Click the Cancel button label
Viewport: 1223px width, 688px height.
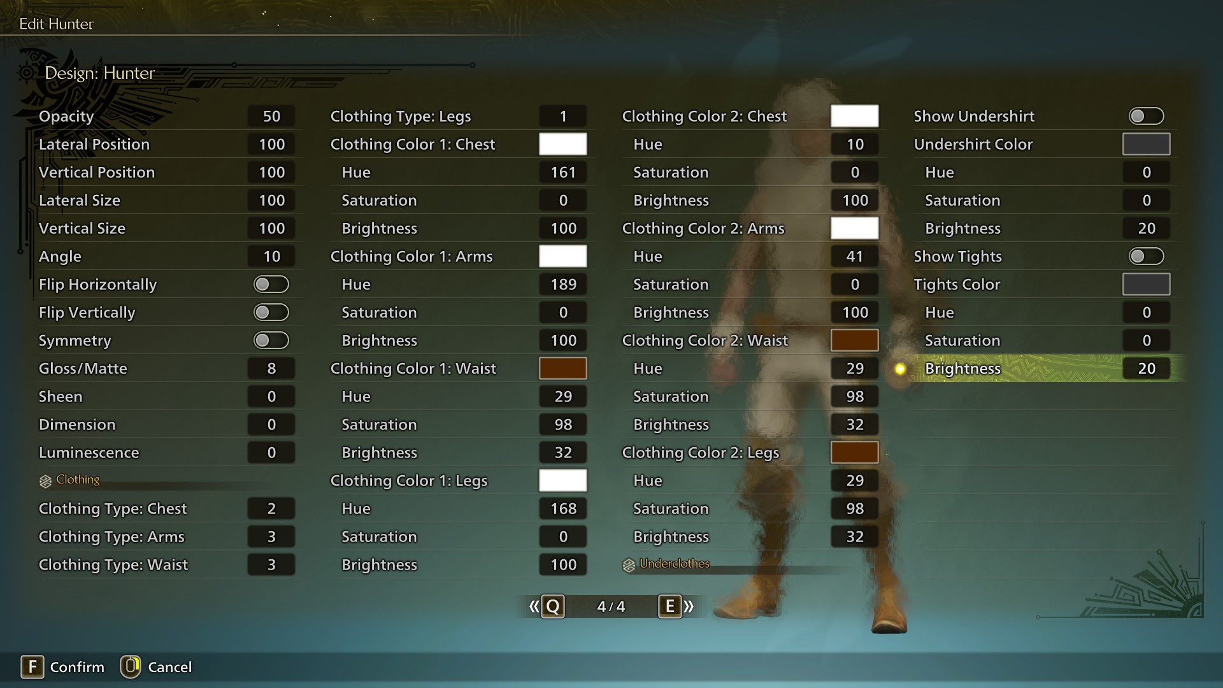[x=169, y=667]
